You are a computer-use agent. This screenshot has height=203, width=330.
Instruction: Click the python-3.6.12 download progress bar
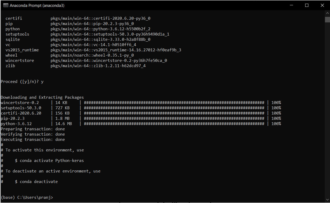point(174,124)
